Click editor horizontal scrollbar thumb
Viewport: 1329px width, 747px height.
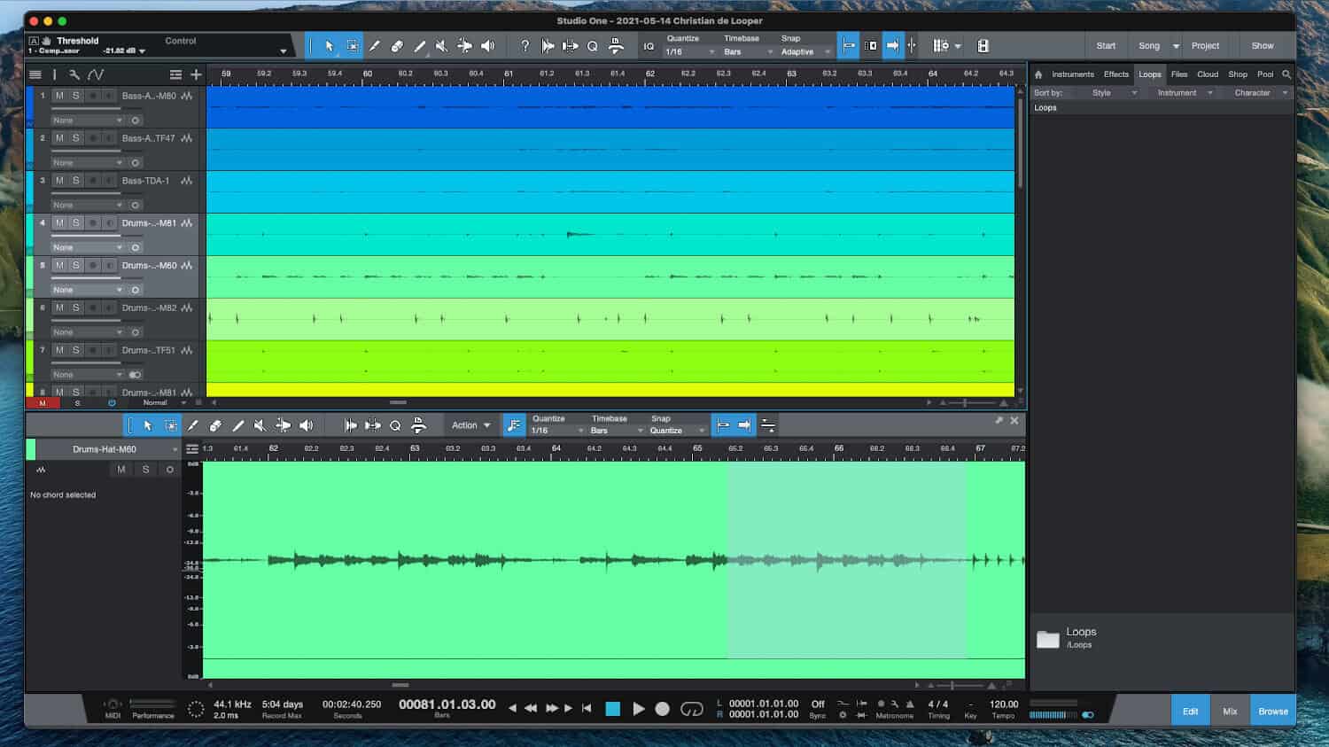(x=400, y=685)
